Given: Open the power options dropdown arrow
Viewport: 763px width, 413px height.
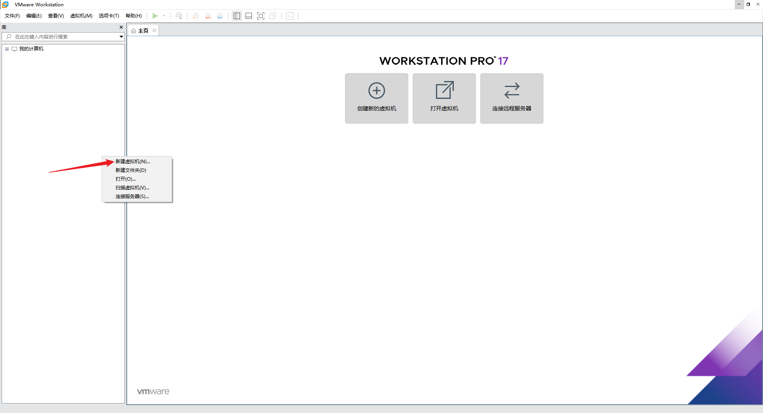Looking at the screenshot, I should coord(164,16).
